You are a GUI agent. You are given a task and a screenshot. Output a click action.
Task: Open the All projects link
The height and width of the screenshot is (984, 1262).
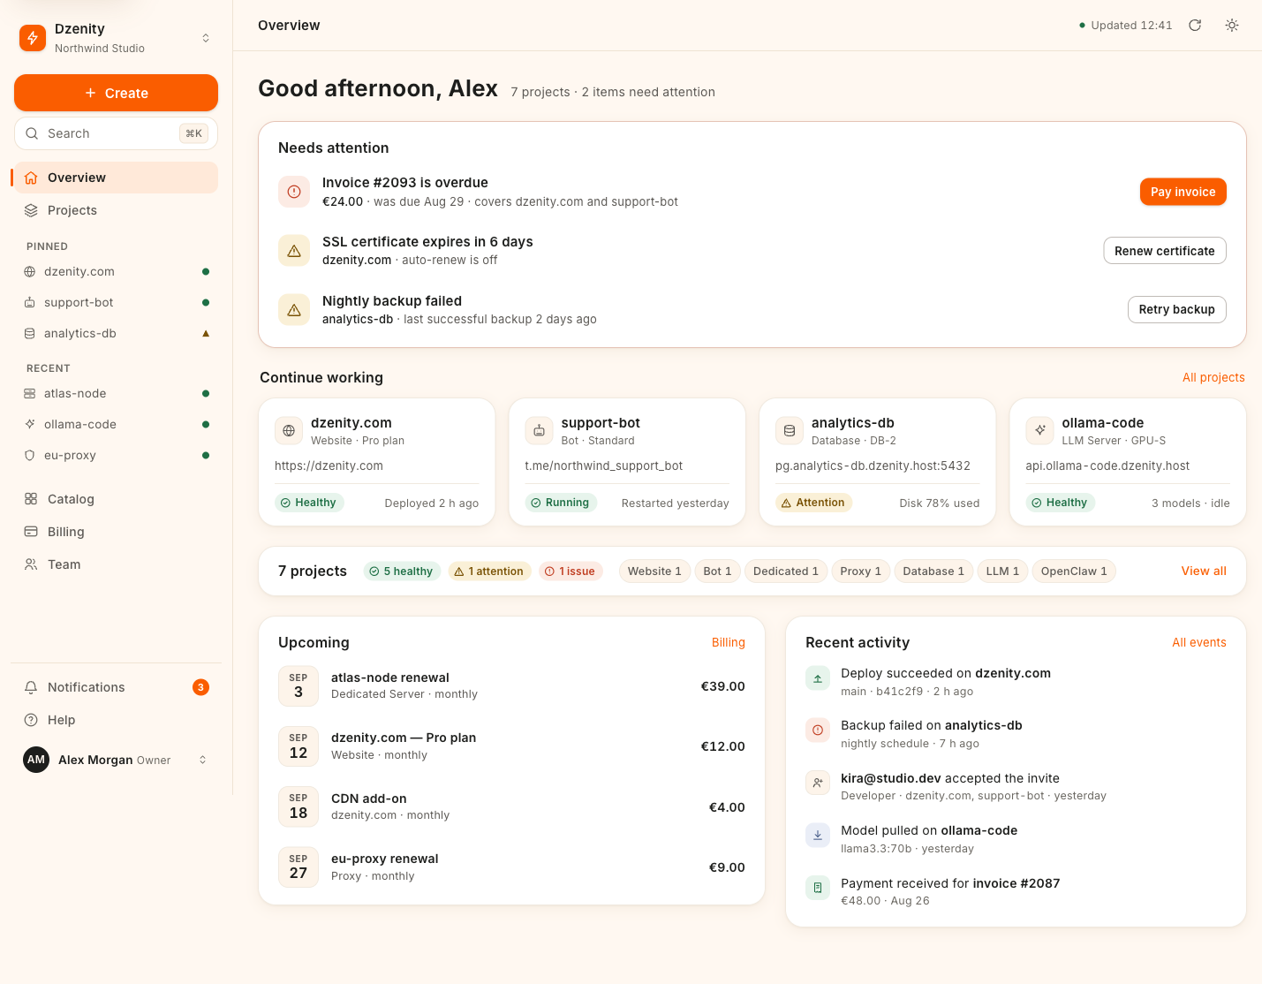1213,377
